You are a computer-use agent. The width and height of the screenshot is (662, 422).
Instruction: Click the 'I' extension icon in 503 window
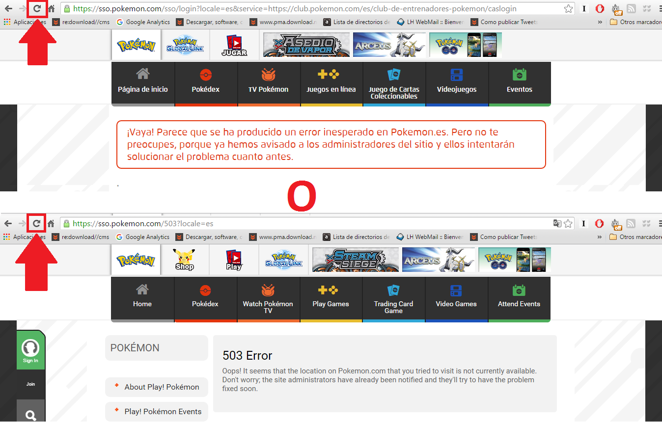tap(584, 223)
